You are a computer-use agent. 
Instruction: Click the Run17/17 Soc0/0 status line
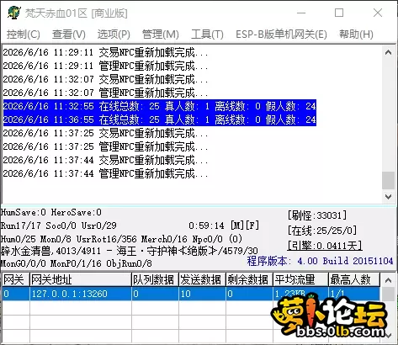tap(59, 226)
